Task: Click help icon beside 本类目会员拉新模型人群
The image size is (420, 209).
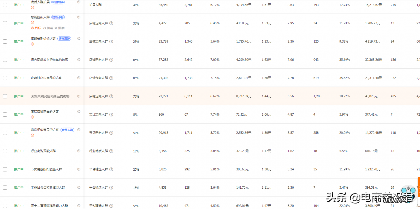Action: [x=79, y=188]
